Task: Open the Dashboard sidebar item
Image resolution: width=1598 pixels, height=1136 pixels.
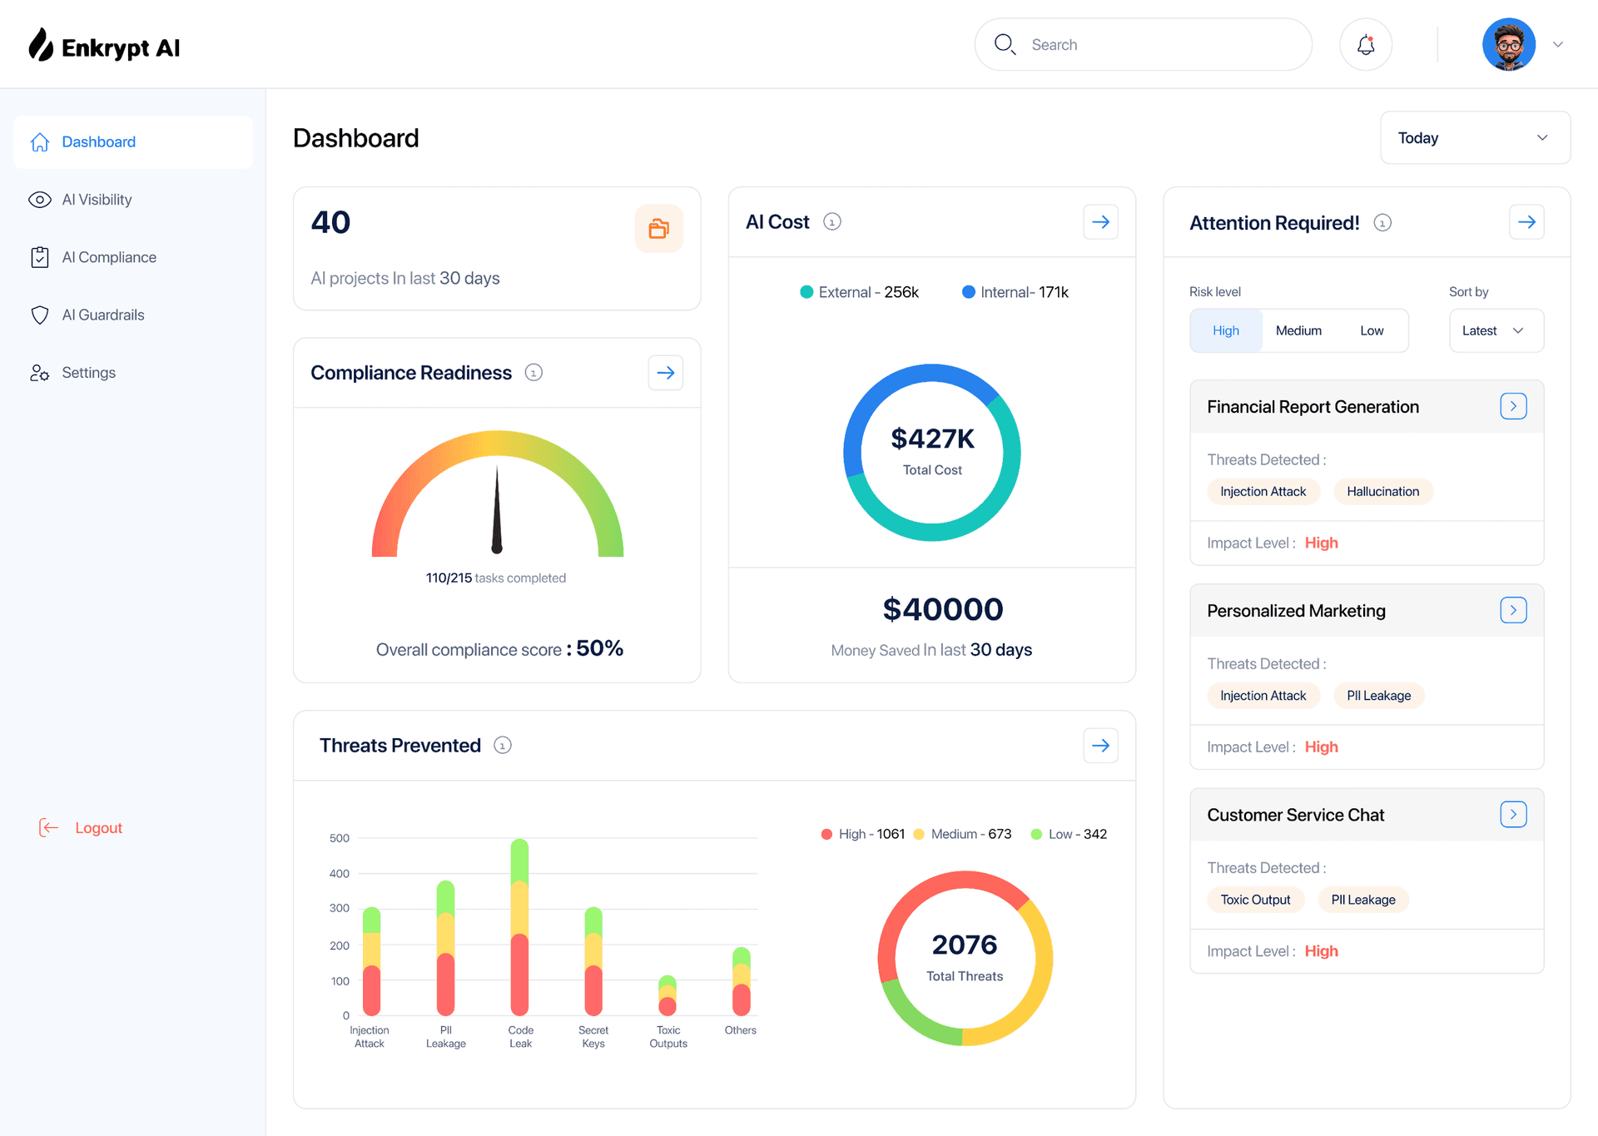Action: coord(98,141)
